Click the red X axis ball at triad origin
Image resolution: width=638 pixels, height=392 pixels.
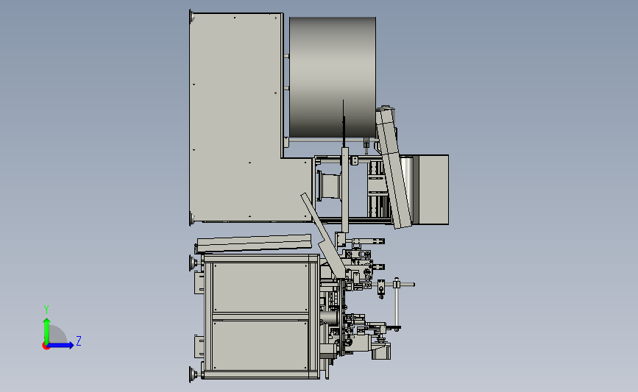click(x=46, y=346)
